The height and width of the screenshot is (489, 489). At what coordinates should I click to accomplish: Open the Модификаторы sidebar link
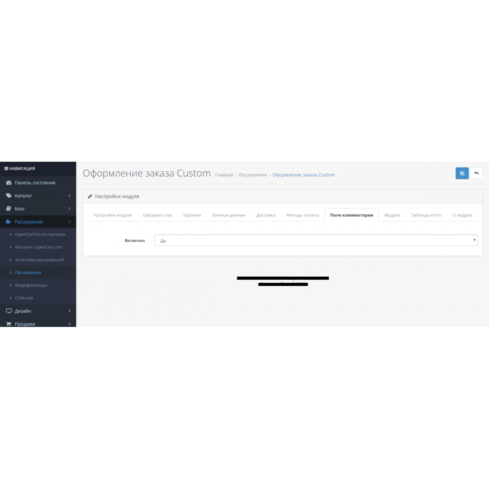(x=31, y=285)
